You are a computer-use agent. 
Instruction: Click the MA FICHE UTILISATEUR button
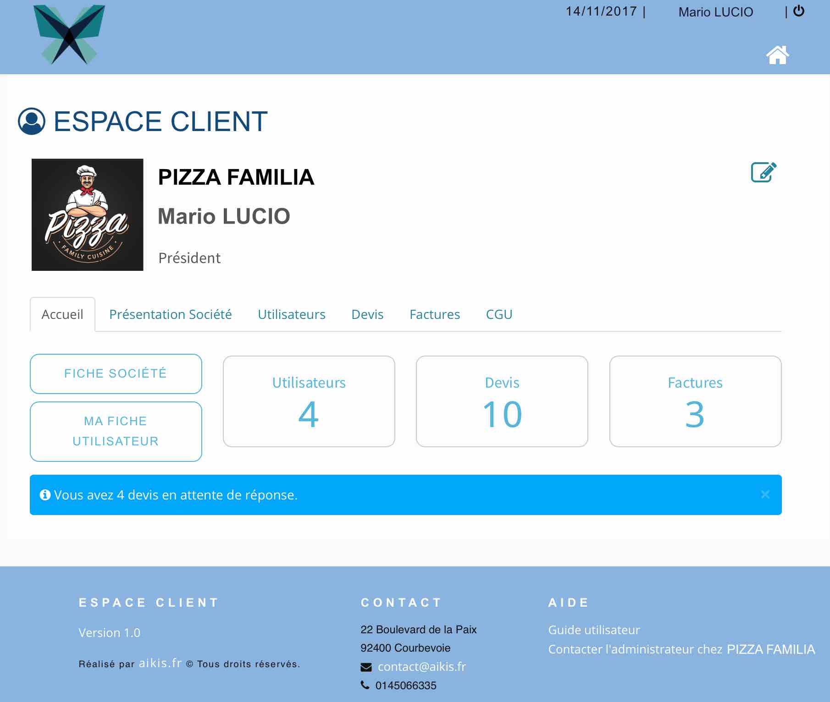[116, 431]
